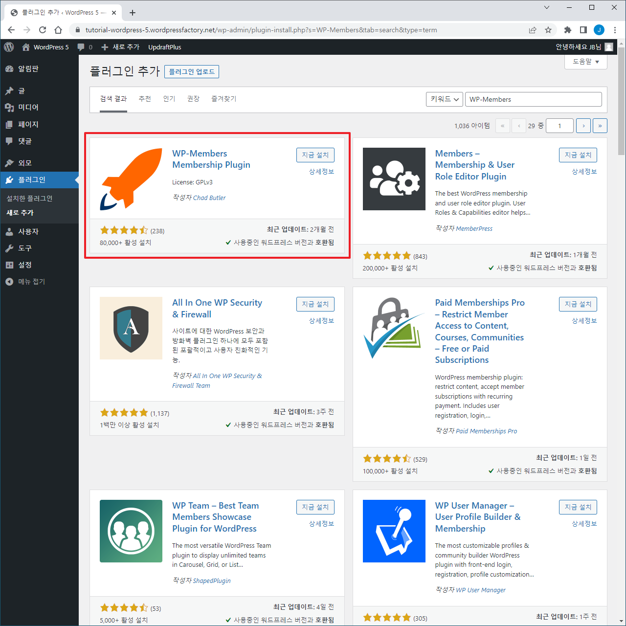Select 새로 추가 plugin submenu
This screenshot has height=626, width=626.
coord(20,213)
